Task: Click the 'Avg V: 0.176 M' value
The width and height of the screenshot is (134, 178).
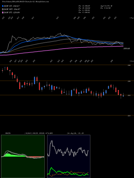Action: click(x=106, y=6)
